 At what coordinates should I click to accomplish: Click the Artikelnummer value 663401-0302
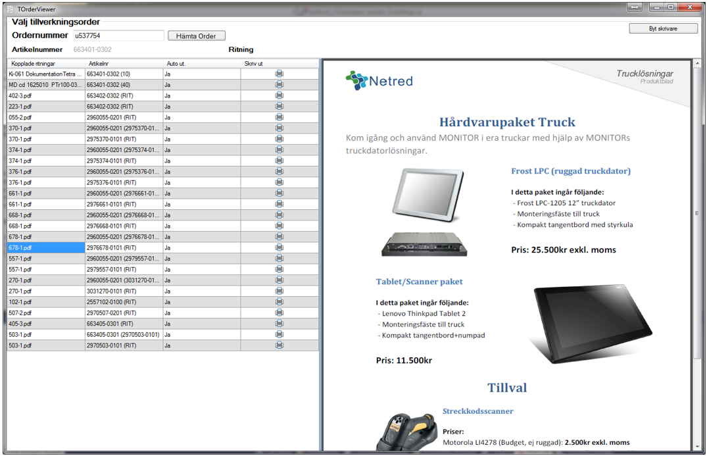pyautogui.click(x=93, y=49)
